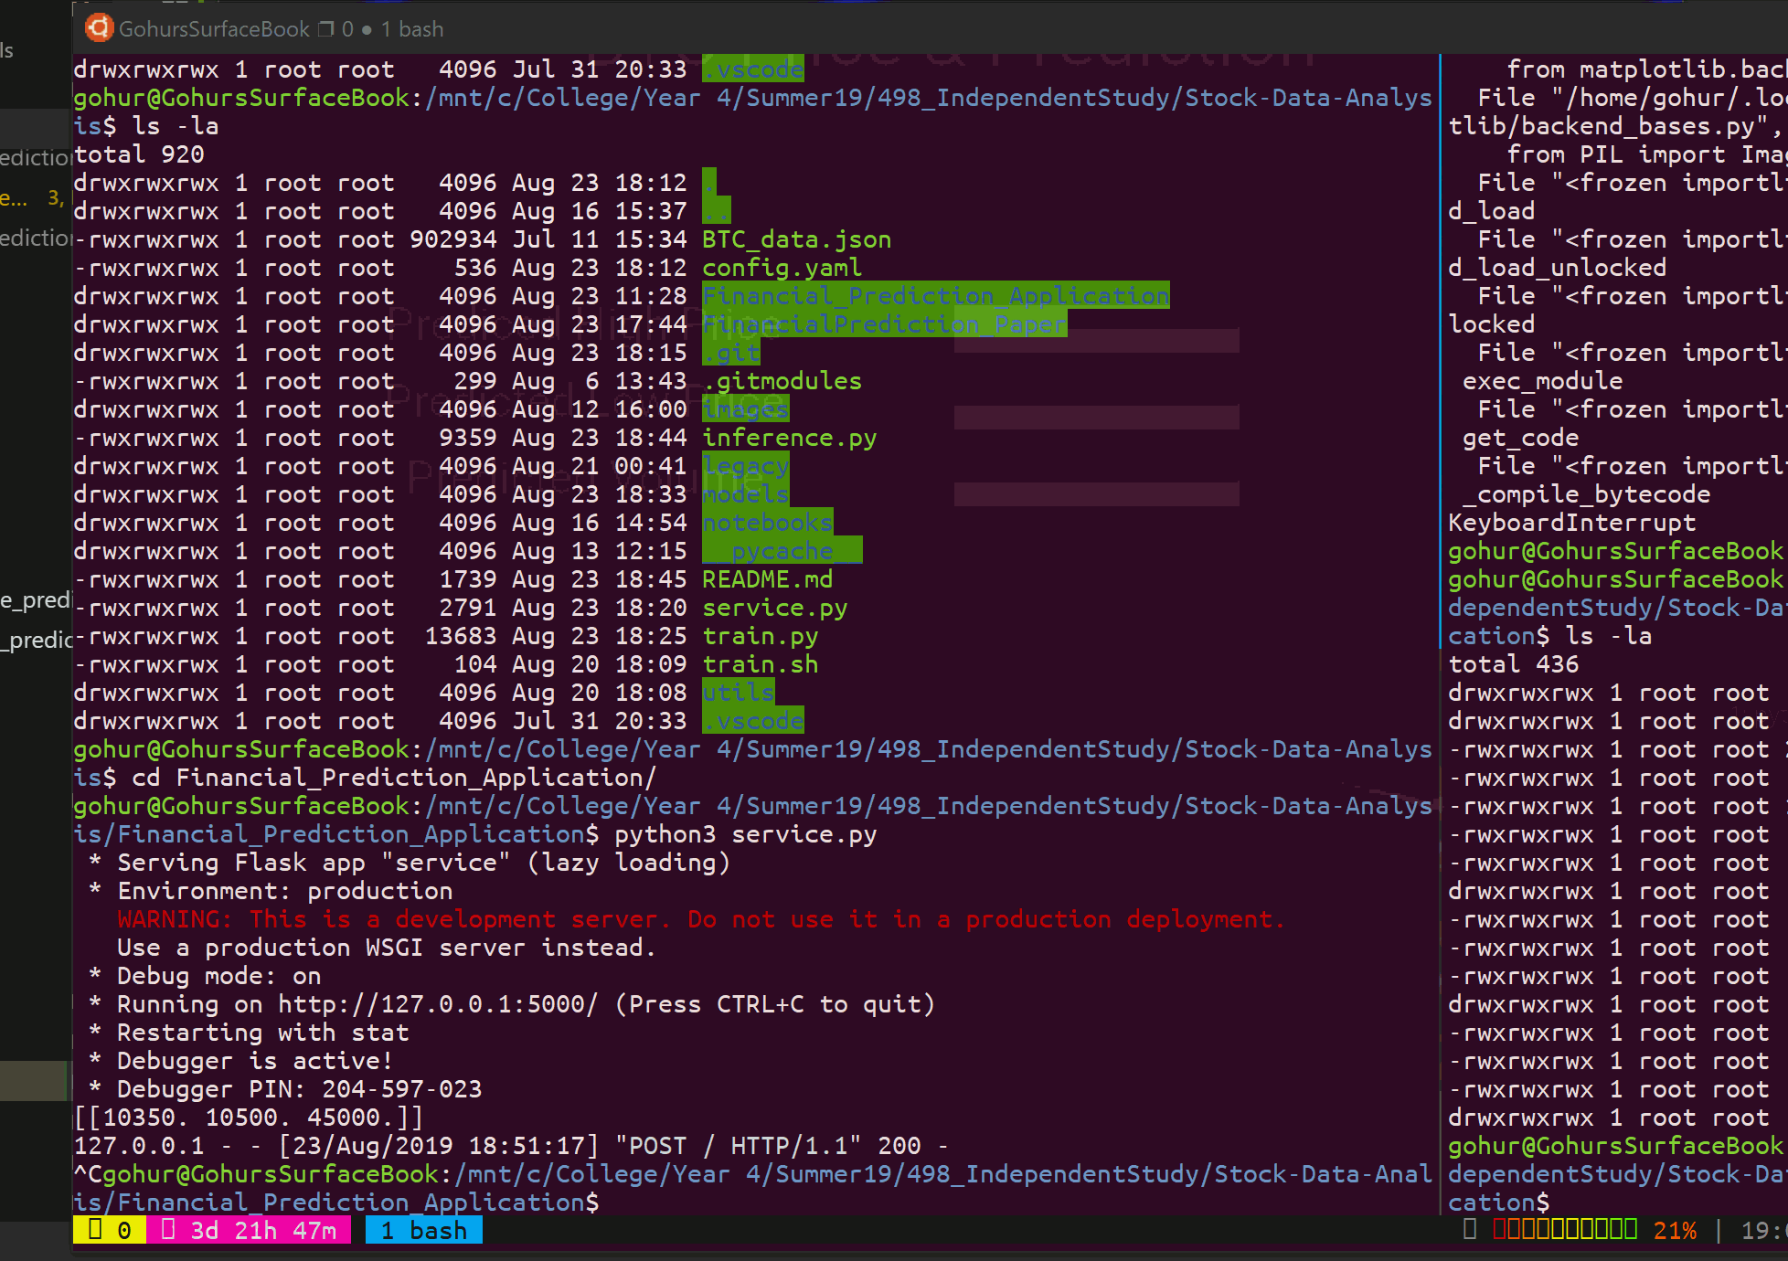Click the notebooks directory entry

tap(767, 523)
